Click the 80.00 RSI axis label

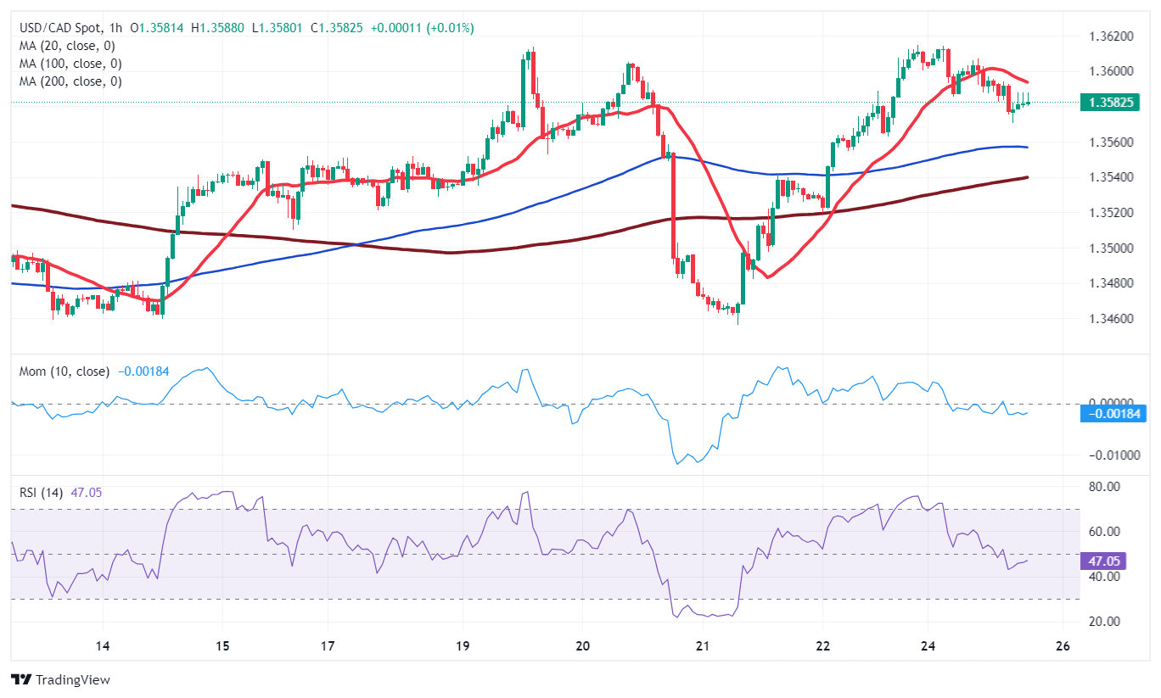[1105, 487]
